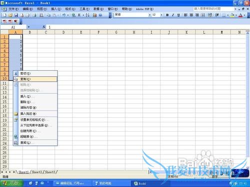The height and width of the screenshot is (187, 250).
Task: Switch to the Sheet2 tab
Action: pos(37,172)
